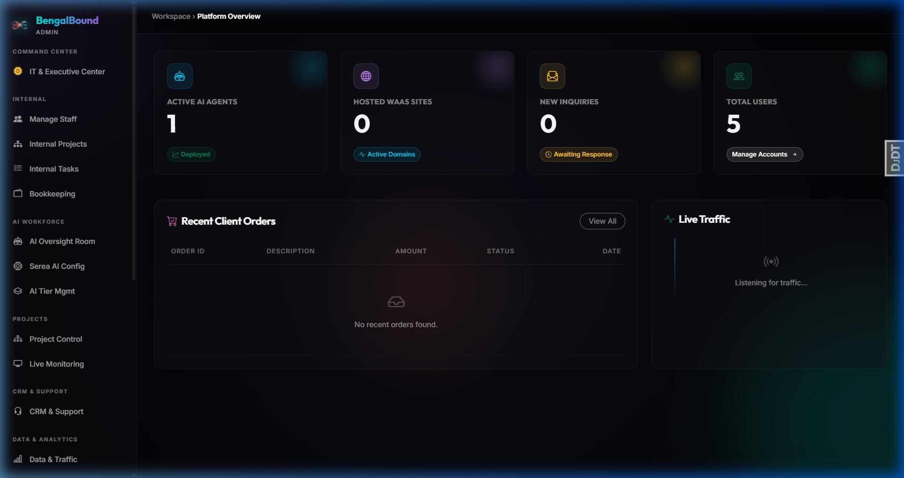Open Bookkeeping from the sidebar

pyautogui.click(x=52, y=194)
